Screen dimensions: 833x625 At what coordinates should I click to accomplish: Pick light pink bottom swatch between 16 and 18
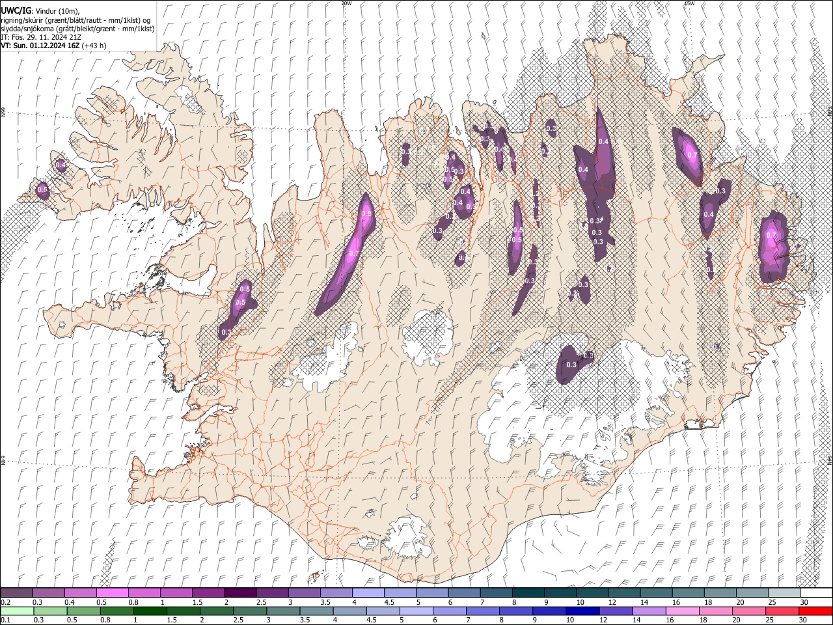coord(683,611)
